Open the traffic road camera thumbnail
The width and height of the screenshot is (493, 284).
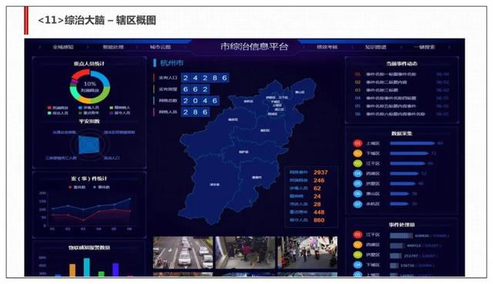pos(183,253)
